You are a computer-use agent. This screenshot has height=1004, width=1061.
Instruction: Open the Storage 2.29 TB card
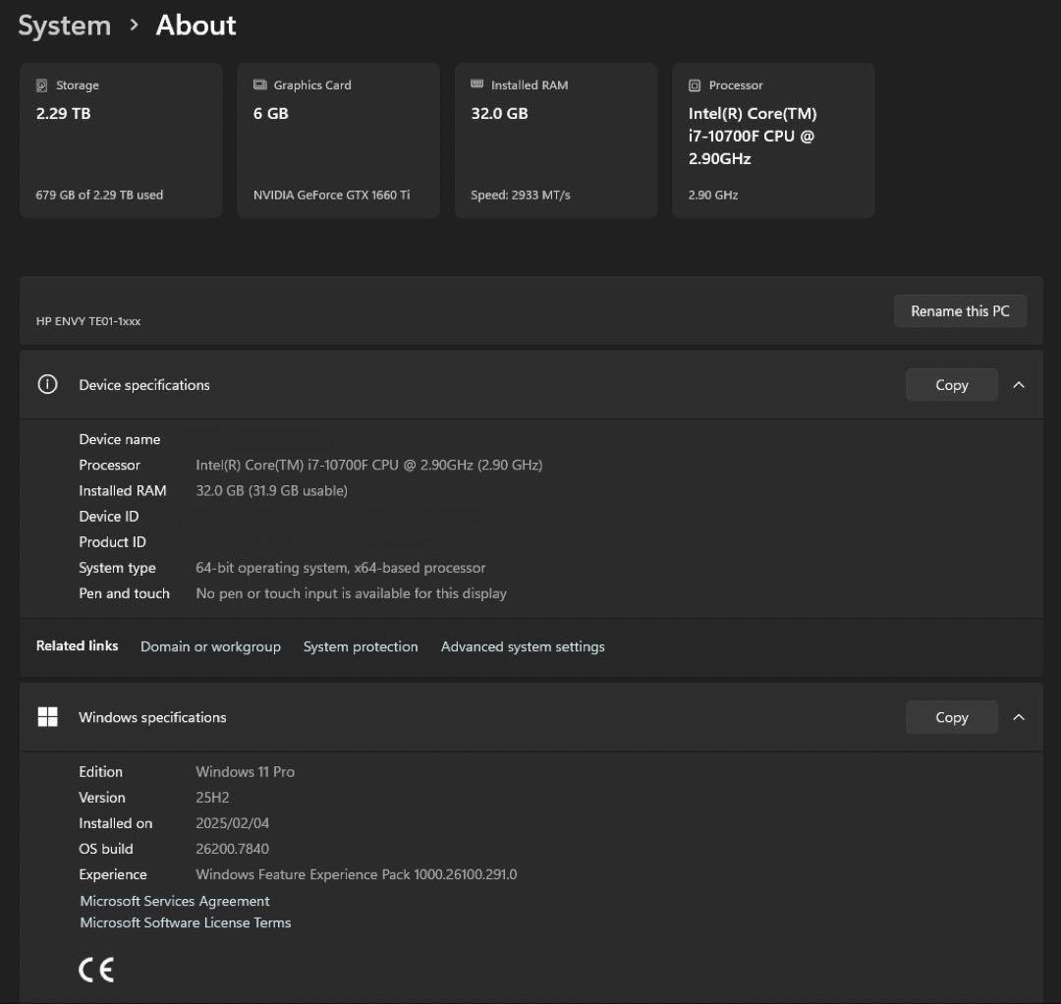click(121, 140)
